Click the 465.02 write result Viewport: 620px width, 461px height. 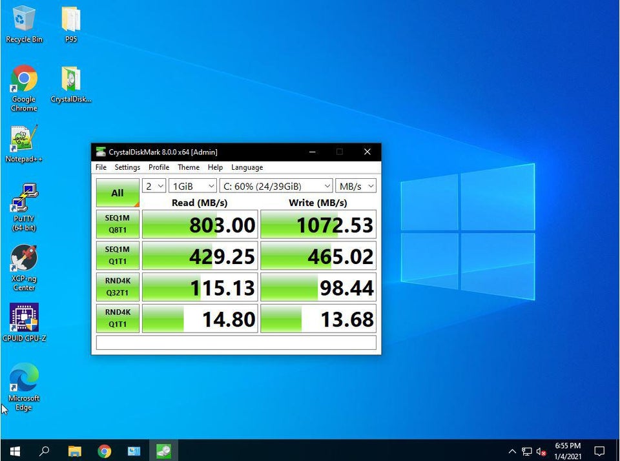[318, 256]
